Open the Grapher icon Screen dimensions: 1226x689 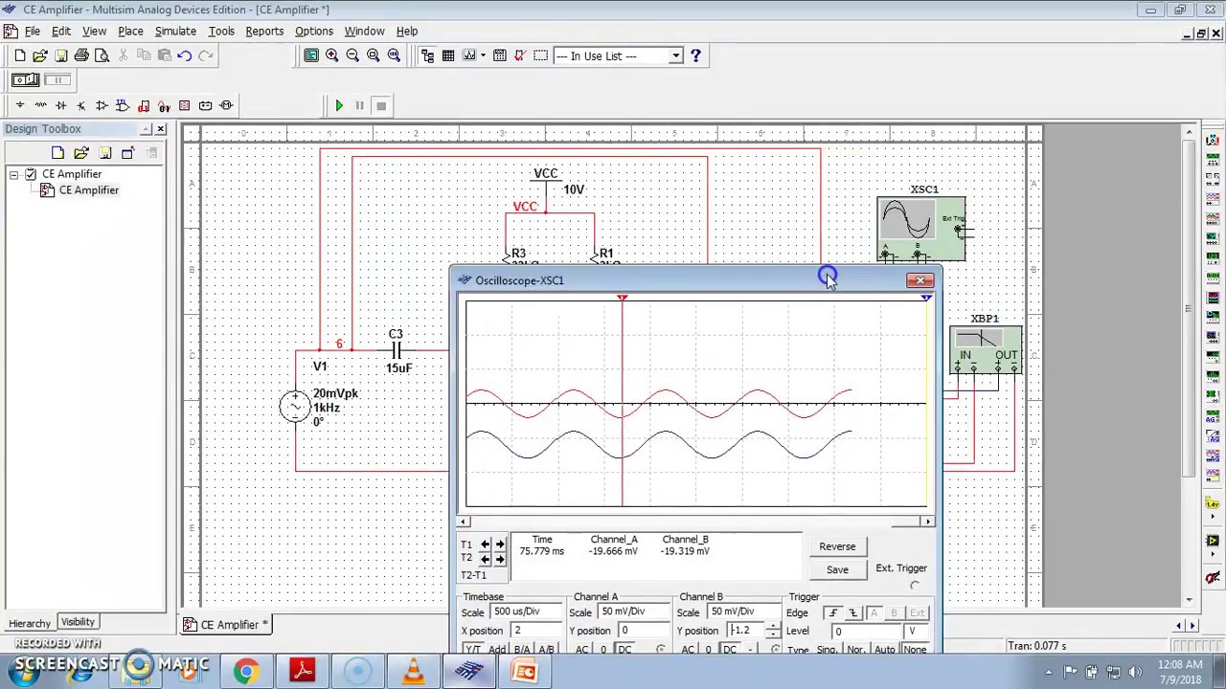click(469, 56)
